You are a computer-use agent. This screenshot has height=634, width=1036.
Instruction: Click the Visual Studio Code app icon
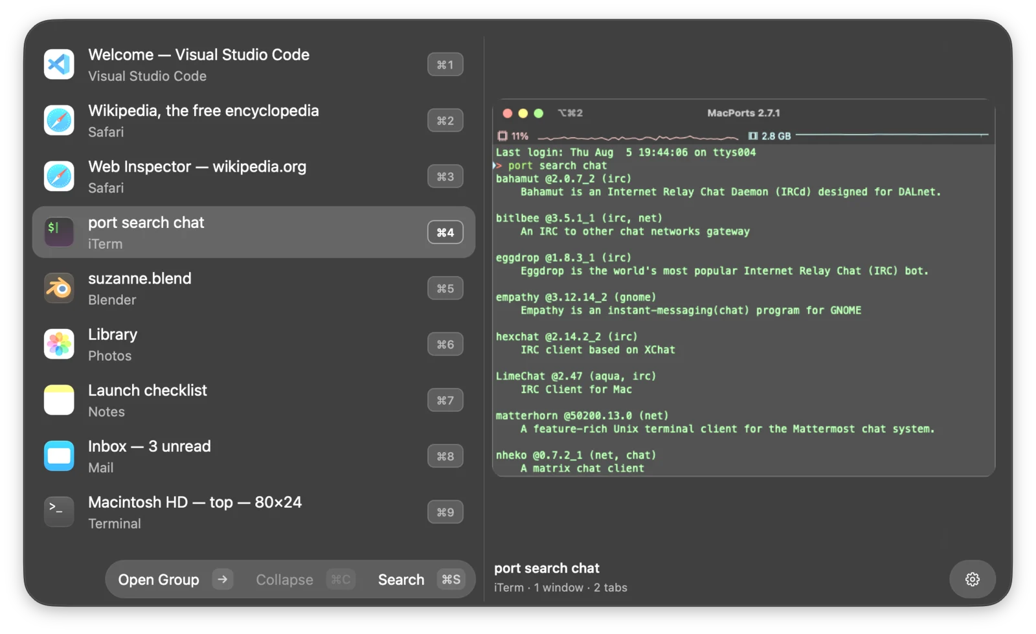[59, 64]
